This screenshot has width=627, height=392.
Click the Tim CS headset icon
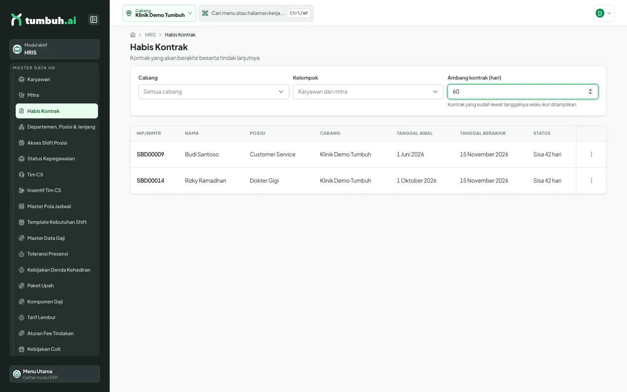(22, 175)
